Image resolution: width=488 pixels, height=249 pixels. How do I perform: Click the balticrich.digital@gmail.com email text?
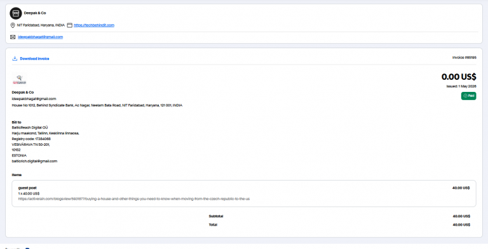34,161
